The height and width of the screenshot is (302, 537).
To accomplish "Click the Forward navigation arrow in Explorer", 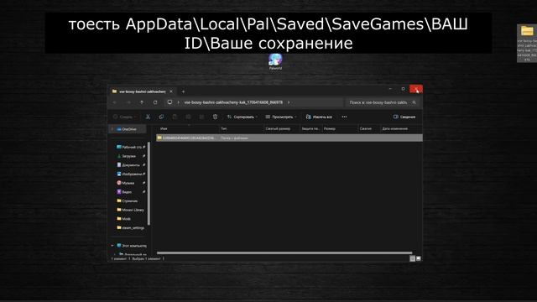I will coord(128,102).
